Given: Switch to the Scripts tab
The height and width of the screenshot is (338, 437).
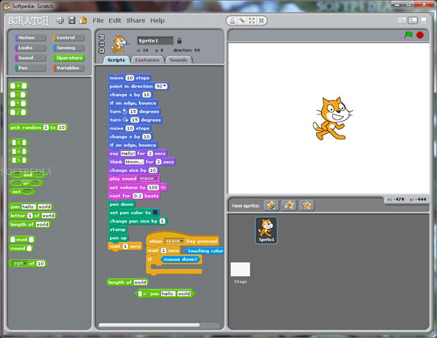Looking at the screenshot, I should [117, 60].
